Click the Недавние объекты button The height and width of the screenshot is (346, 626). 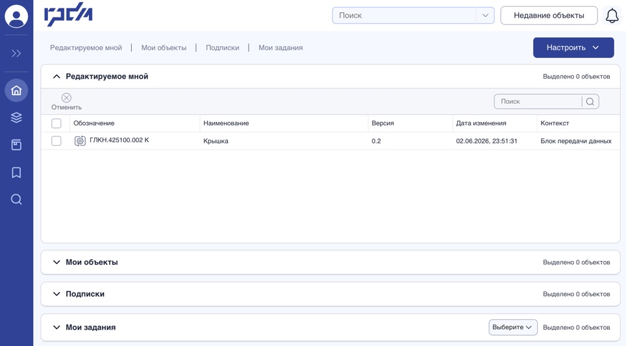(549, 16)
